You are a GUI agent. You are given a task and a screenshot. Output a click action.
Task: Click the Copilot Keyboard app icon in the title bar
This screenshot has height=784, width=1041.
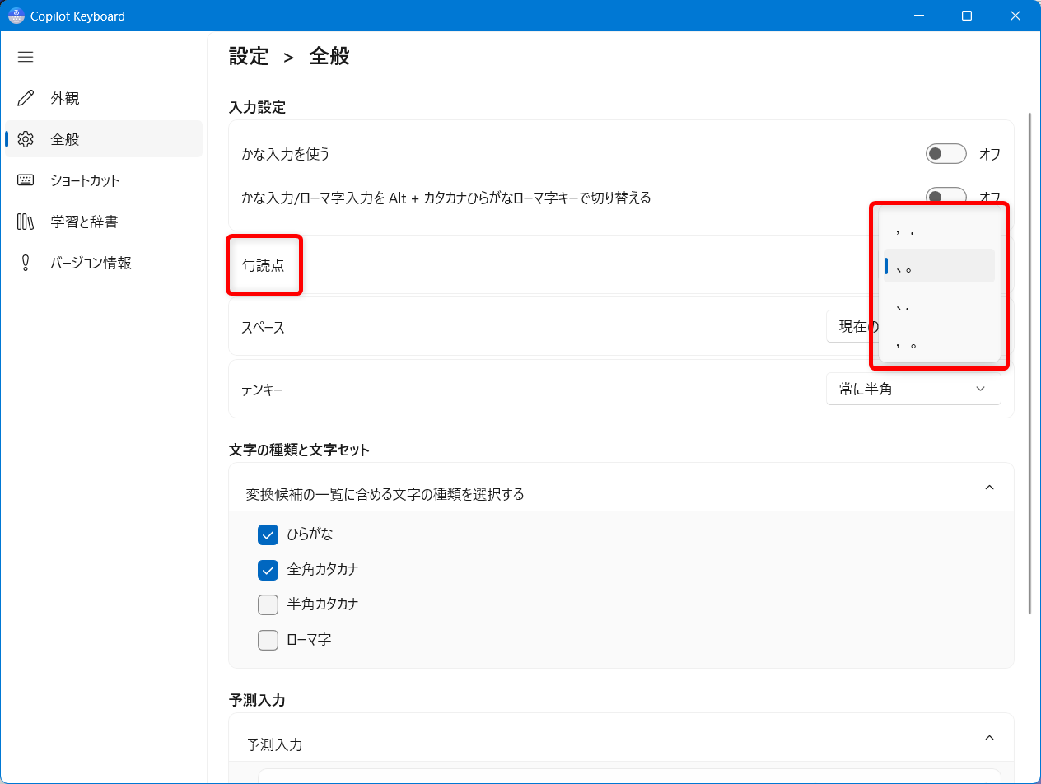pyautogui.click(x=16, y=16)
